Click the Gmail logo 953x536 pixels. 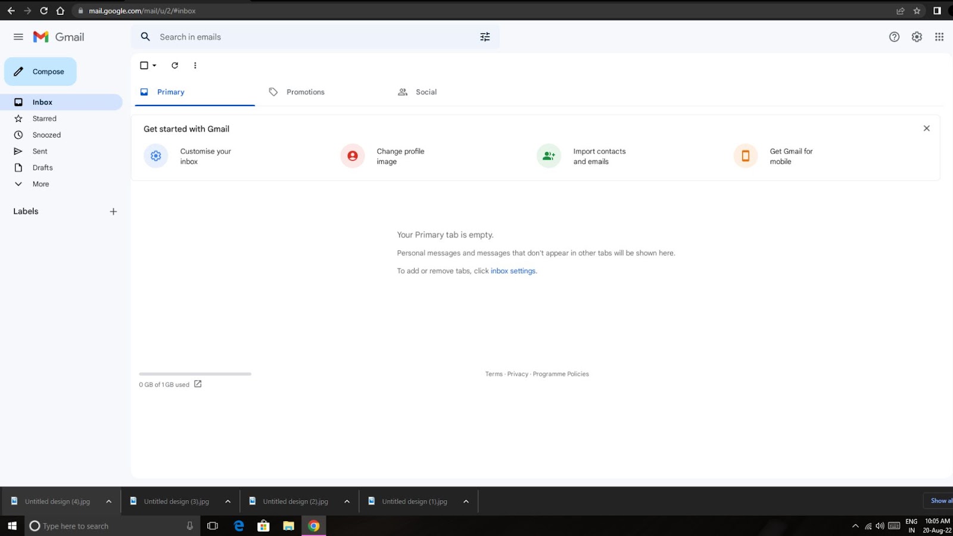point(58,37)
